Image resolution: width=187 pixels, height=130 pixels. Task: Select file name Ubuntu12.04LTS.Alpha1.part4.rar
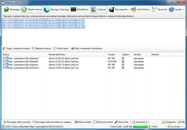coord(64,61)
